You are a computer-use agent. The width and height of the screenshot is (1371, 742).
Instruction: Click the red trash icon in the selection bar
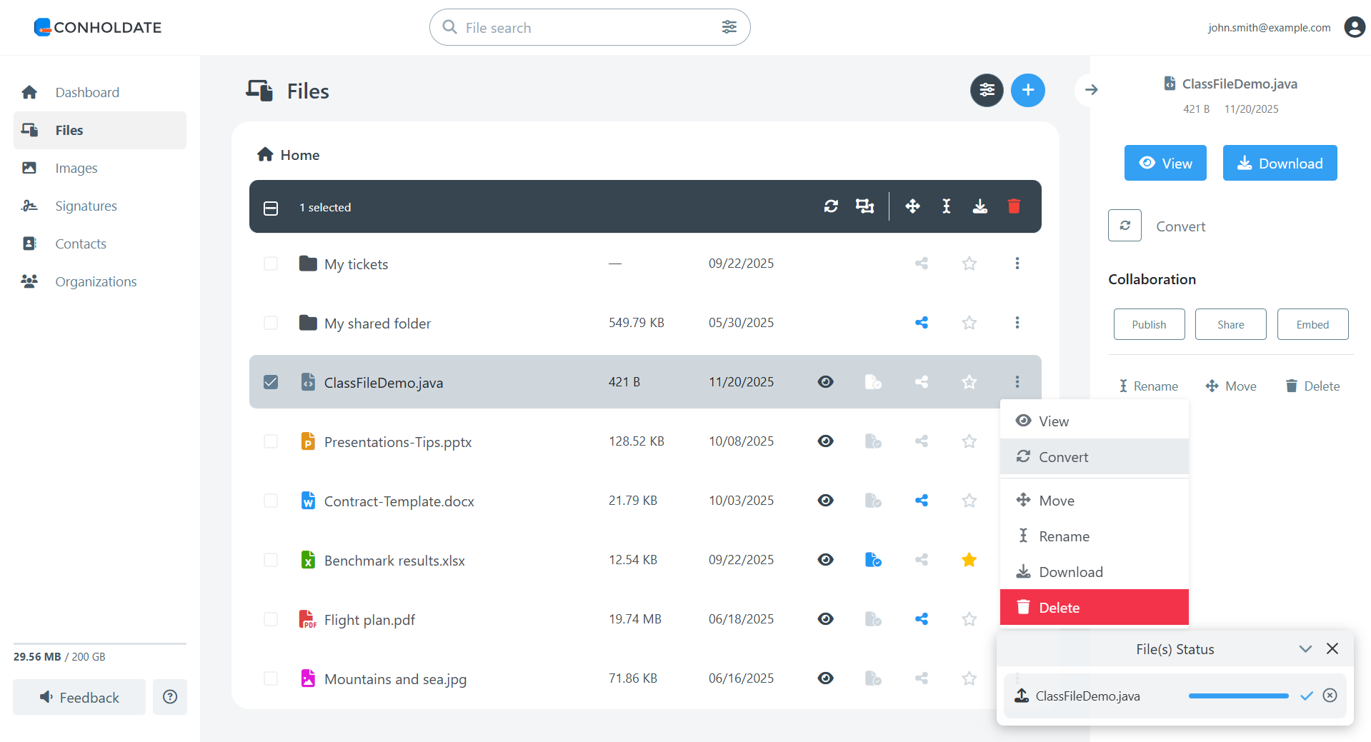click(x=1014, y=206)
